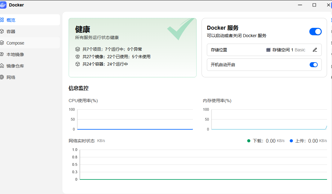This screenshot has width=332, height=194.
Task: Click inside the CPU usage chart
Action: pos(135,119)
